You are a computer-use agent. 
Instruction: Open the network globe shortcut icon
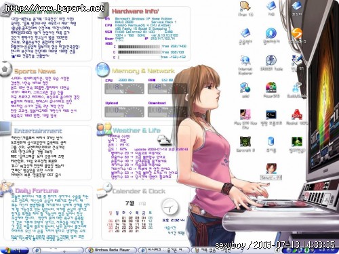point(245,88)
